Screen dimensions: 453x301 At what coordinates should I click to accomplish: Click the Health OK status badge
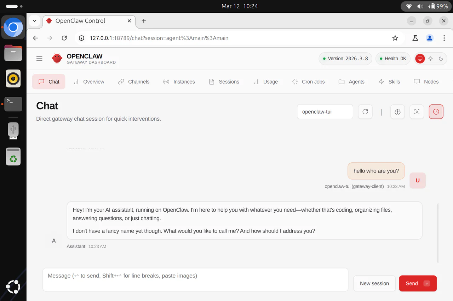pyautogui.click(x=393, y=59)
